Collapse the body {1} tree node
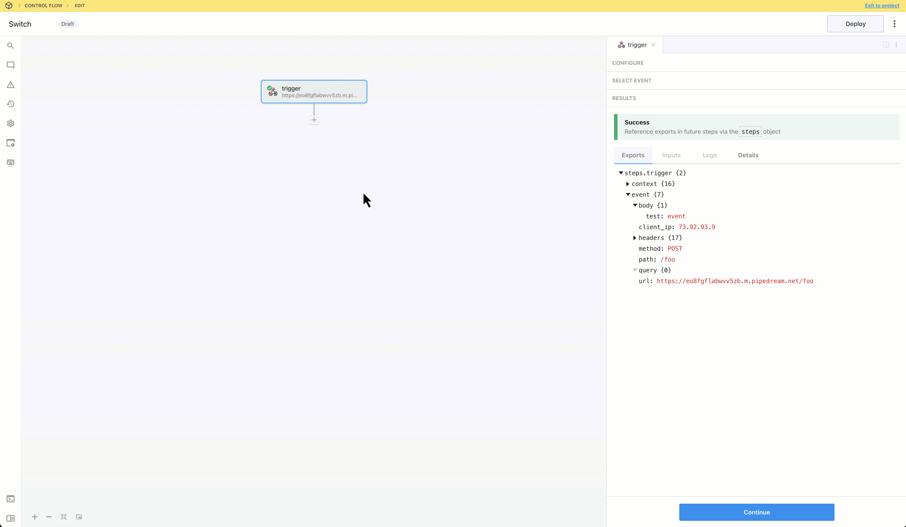906x527 pixels. point(635,205)
